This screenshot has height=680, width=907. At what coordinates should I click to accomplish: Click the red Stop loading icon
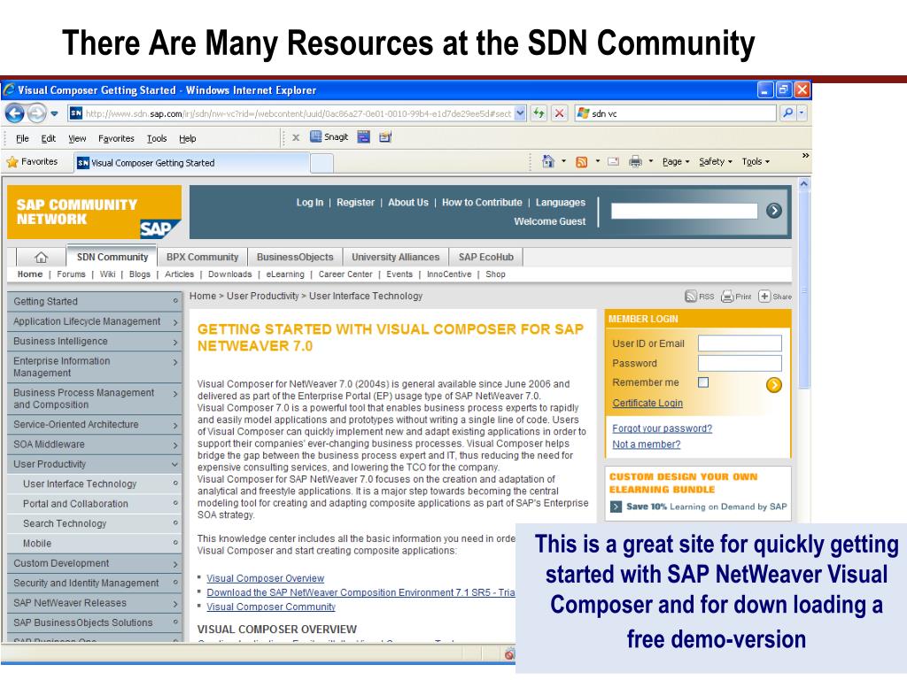[559, 113]
